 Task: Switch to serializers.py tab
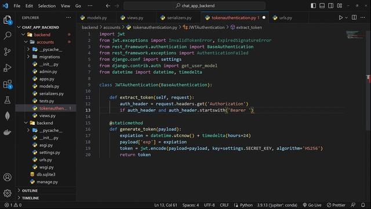click(179, 17)
